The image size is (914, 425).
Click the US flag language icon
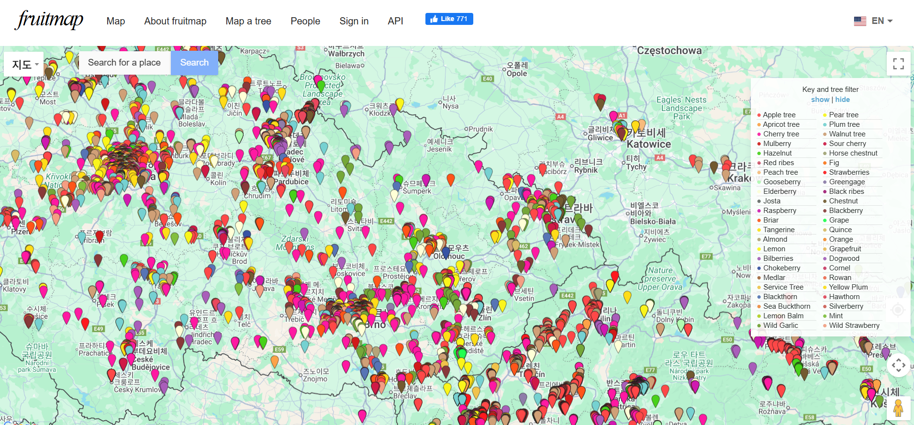pyautogui.click(x=860, y=21)
